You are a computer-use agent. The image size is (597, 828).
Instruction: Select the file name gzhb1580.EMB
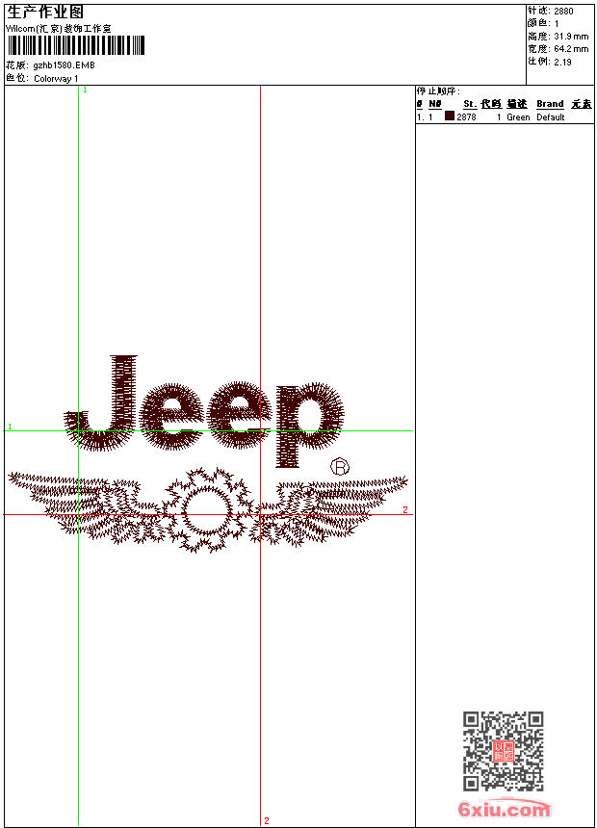point(64,65)
